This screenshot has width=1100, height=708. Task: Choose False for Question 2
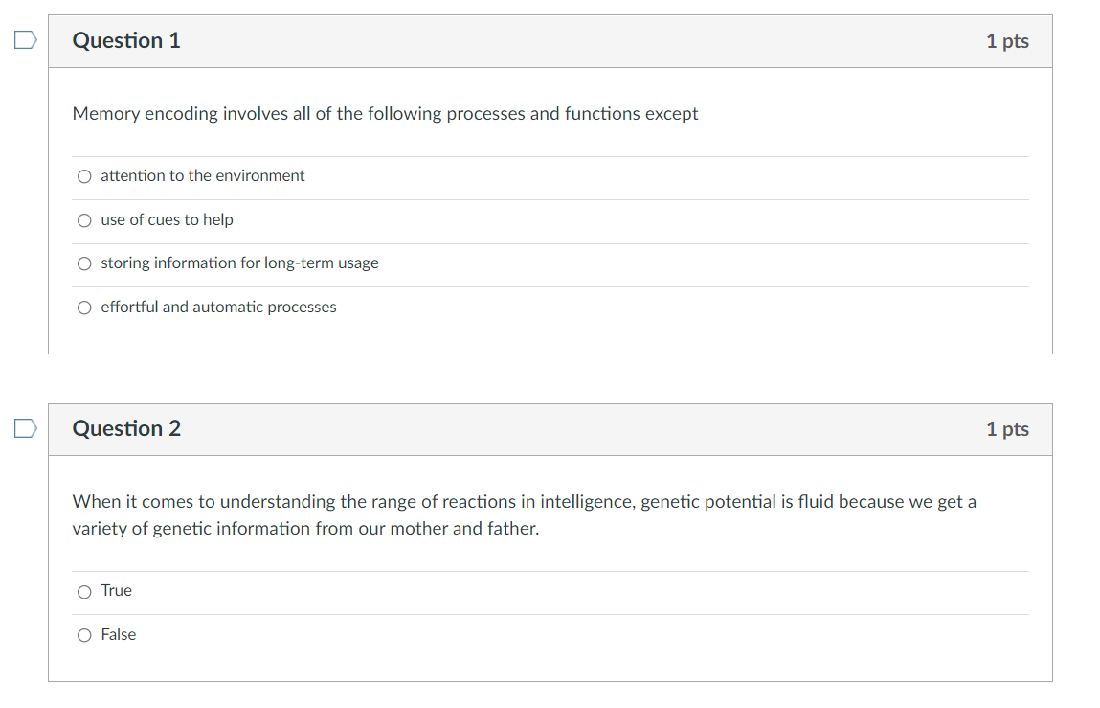click(84, 634)
